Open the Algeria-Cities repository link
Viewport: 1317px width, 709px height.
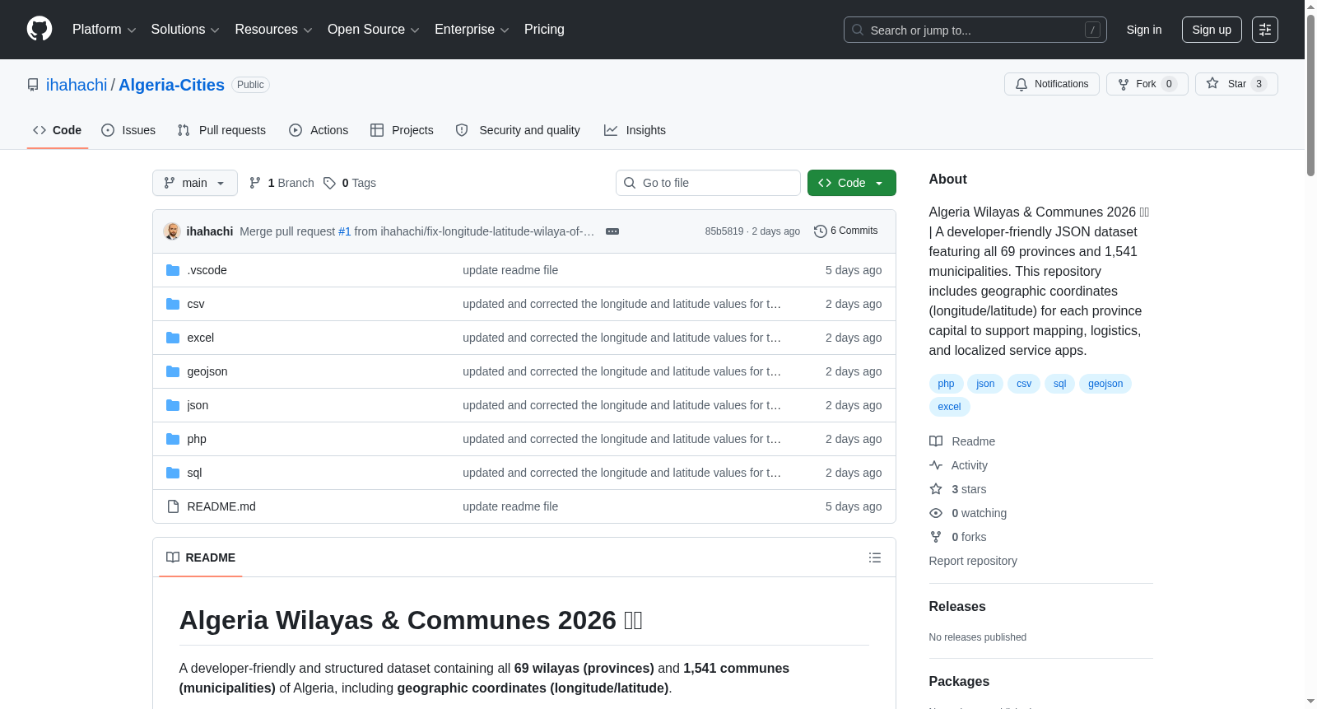coord(171,85)
